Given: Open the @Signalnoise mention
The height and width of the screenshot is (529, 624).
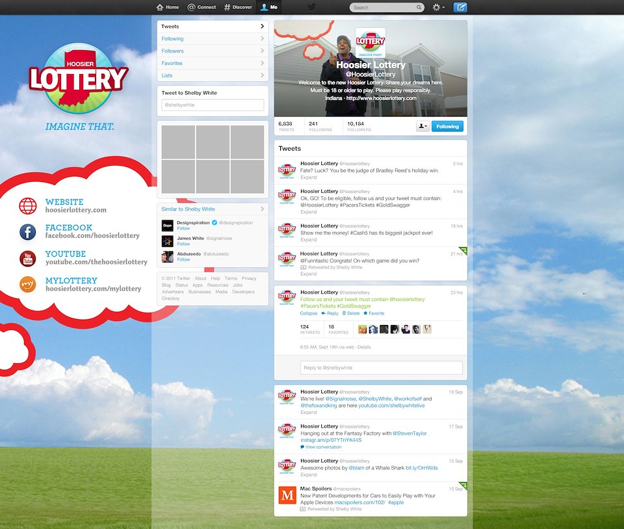Looking at the screenshot, I should click(x=341, y=399).
